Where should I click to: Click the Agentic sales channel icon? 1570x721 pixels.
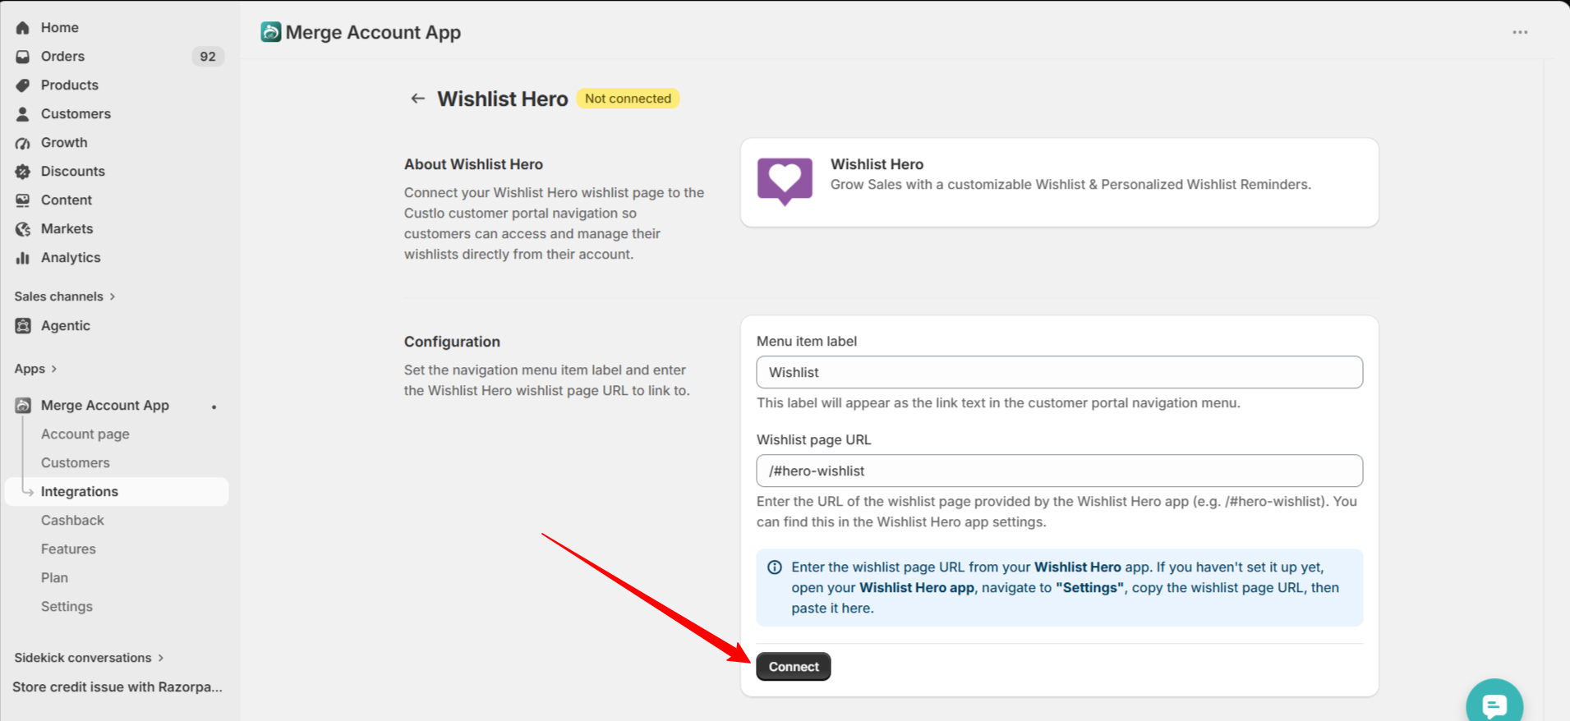(x=23, y=326)
